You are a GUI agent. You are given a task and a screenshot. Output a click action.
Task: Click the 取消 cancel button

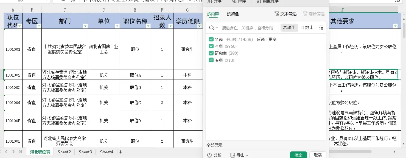click(x=318, y=155)
